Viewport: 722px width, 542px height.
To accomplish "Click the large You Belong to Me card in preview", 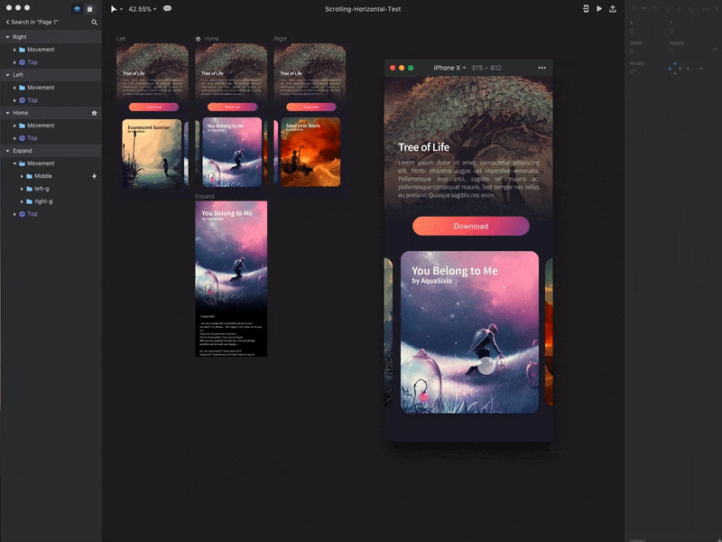I will click(x=469, y=332).
